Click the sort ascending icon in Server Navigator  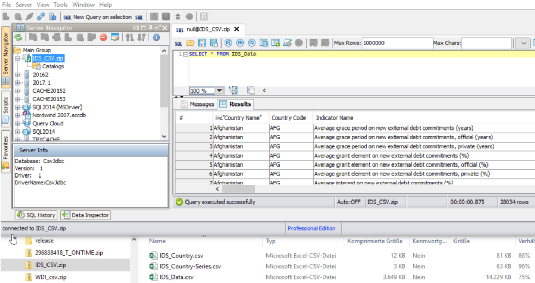pyautogui.click(x=130, y=38)
